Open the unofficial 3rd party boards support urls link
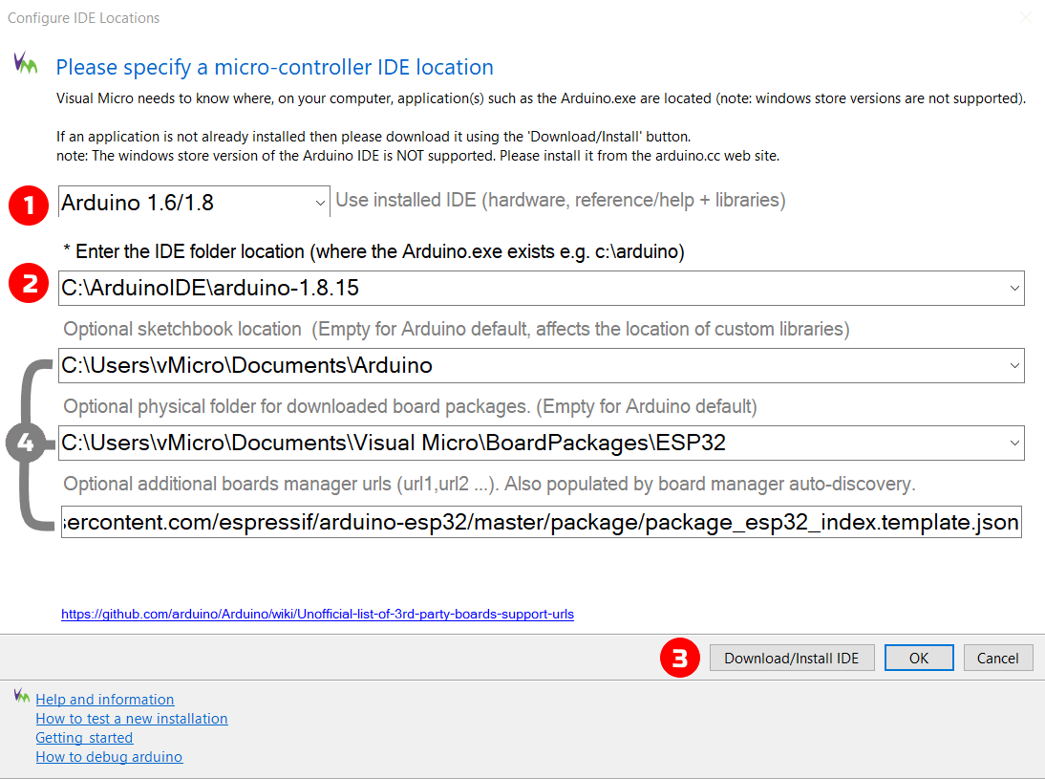 click(317, 615)
